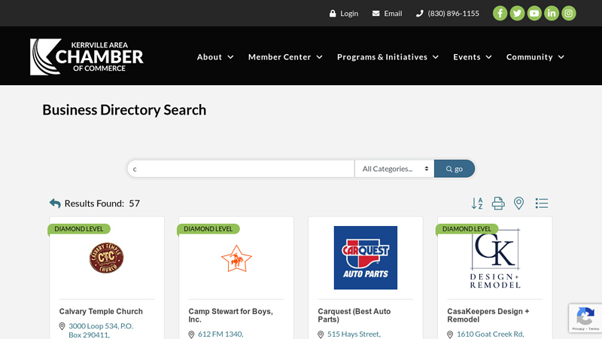Open Calvary Temple Church listing
Viewport: 602px width, 339px height.
101,311
